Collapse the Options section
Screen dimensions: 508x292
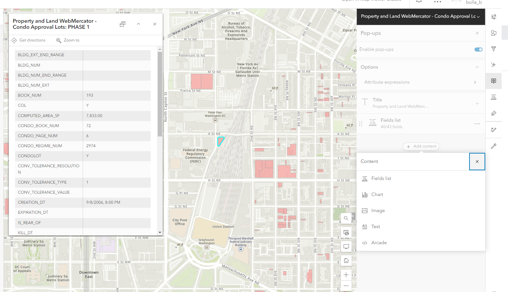coord(477,67)
